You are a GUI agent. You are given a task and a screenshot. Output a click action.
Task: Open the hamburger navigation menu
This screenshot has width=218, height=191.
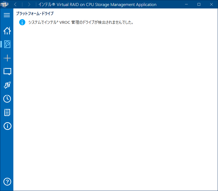pos(7,15)
